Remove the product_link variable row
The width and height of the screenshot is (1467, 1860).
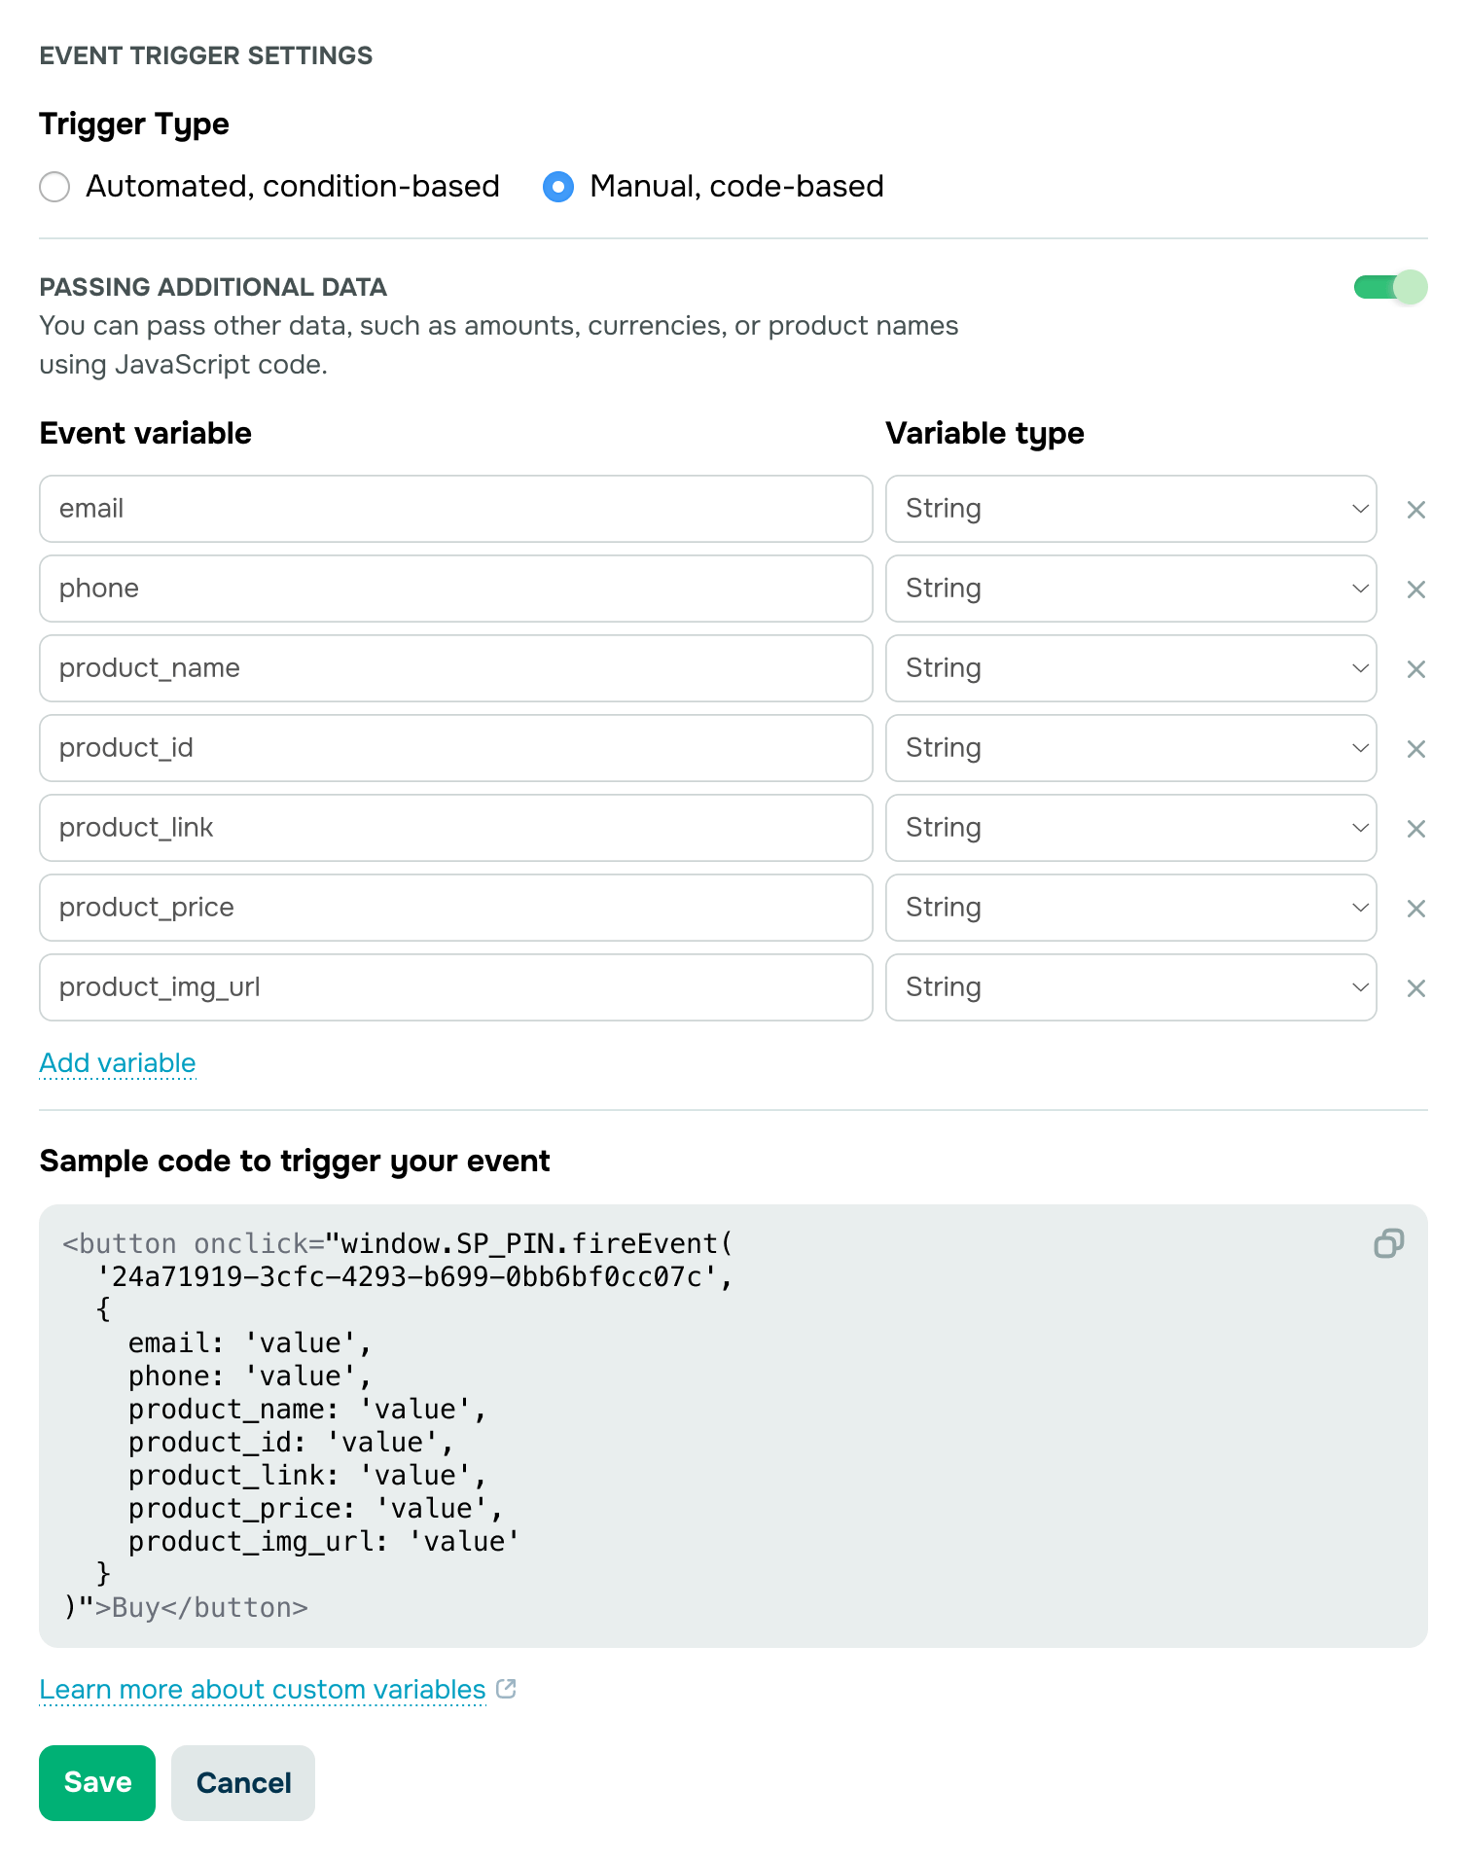(x=1415, y=829)
